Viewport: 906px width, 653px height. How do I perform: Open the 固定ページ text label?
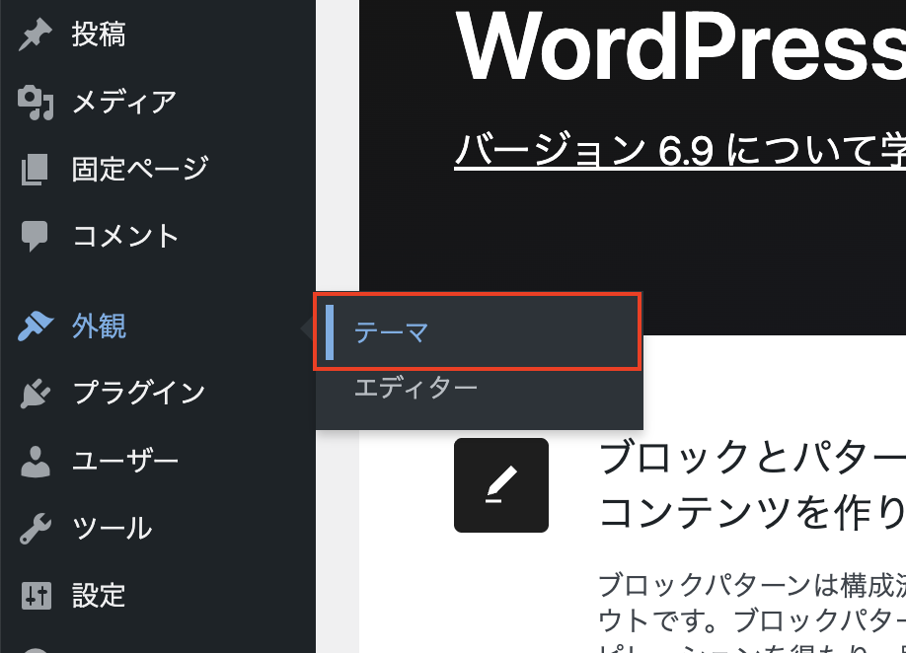click(x=140, y=169)
